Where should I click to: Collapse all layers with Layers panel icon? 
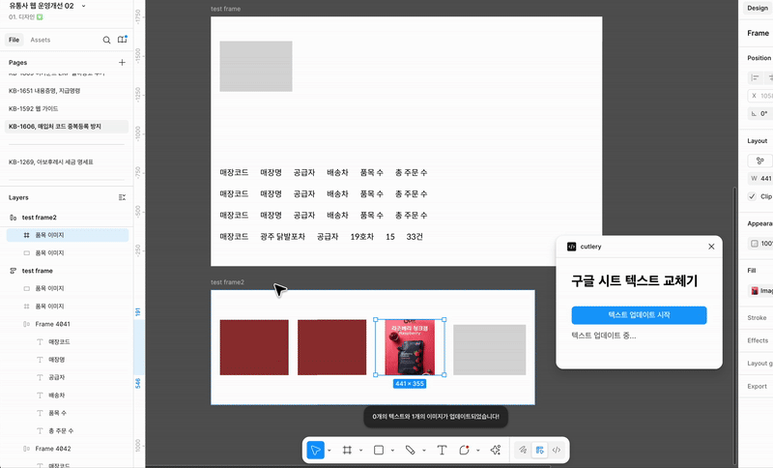click(x=123, y=197)
